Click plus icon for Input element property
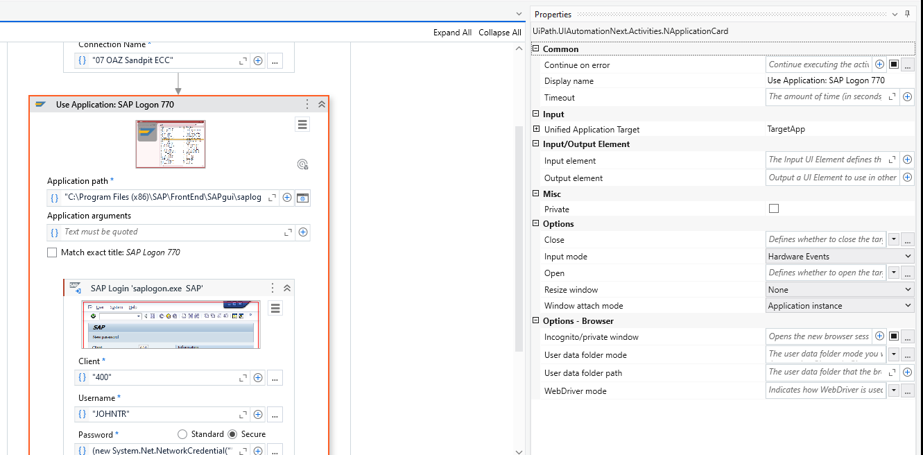Viewport: 923px width, 455px height. coord(908,160)
